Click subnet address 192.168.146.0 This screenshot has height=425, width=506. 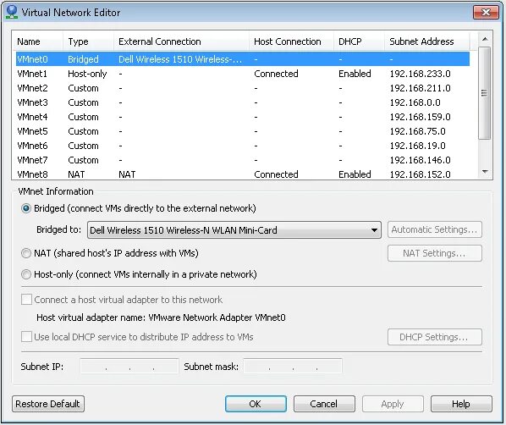(x=420, y=160)
